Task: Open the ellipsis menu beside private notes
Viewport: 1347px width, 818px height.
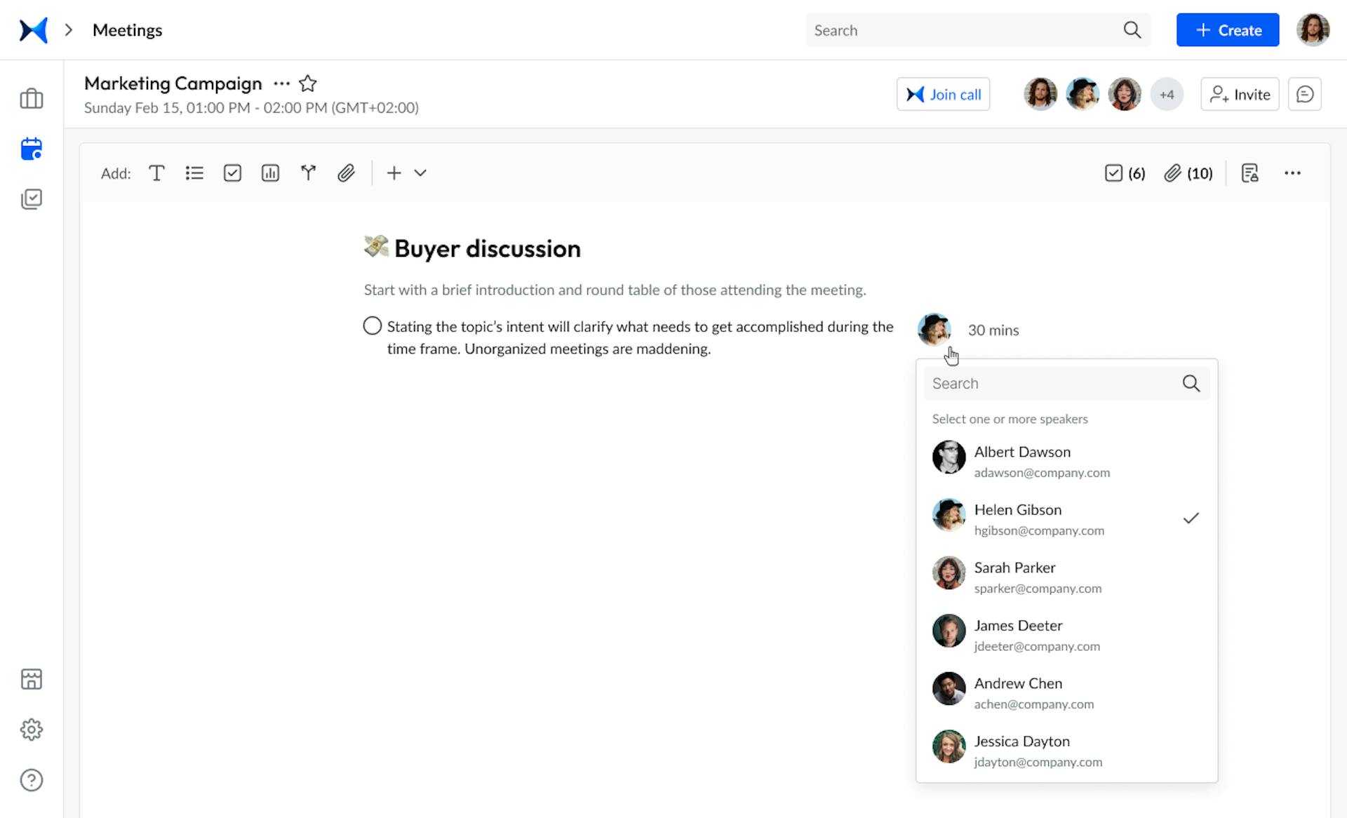Action: click(x=1294, y=173)
